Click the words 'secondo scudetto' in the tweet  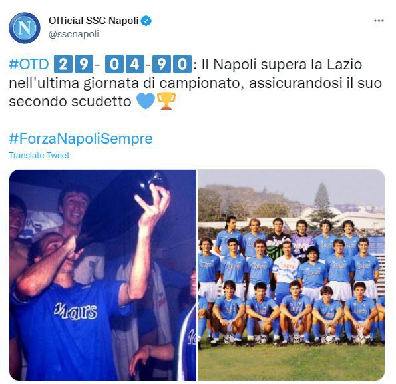70,102
